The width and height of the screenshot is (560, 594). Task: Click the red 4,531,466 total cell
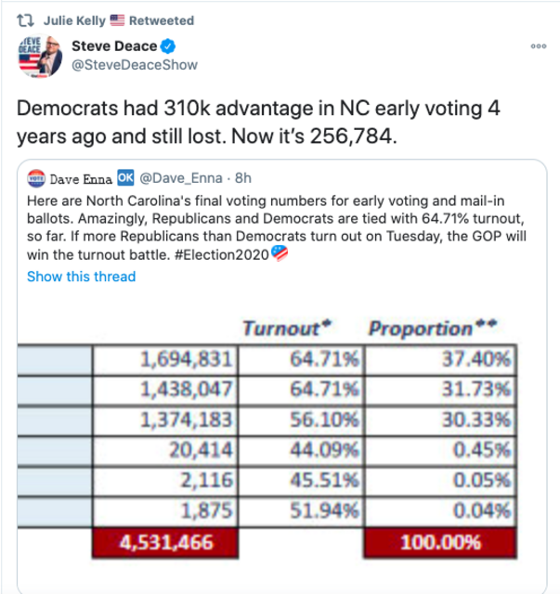point(165,542)
